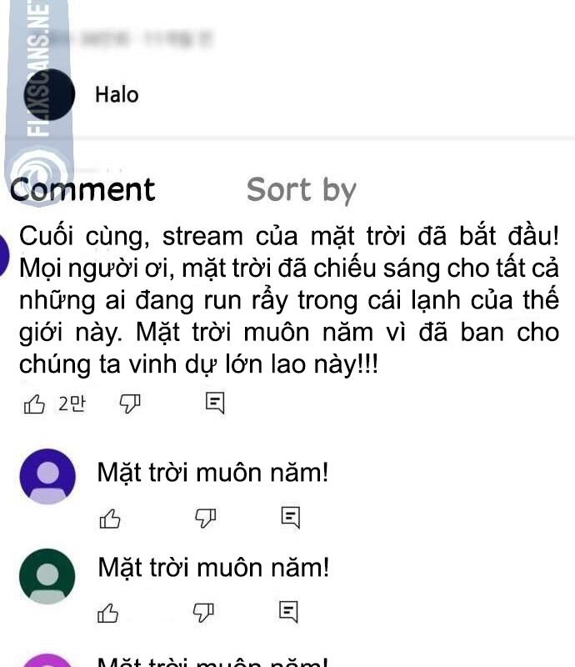575x667 pixels.
Task: Reply to the green avatar user's comment
Action: pyautogui.click(x=288, y=612)
